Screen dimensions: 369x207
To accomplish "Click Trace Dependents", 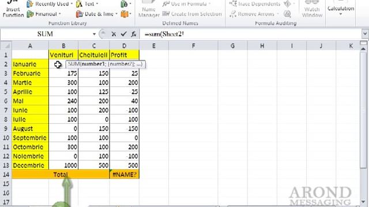I will click(x=255, y=4).
